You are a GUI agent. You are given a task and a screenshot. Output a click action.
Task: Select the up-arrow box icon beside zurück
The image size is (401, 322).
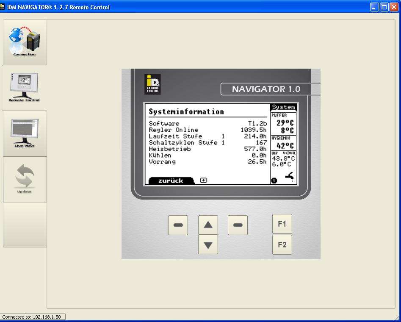(203, 180)
